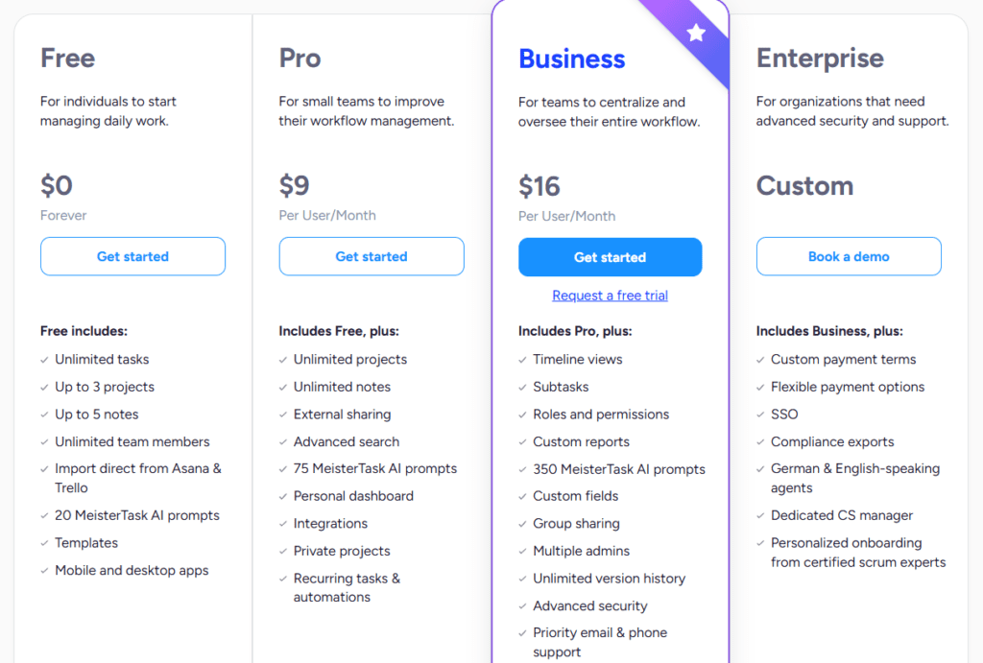Click the Enterprise plan title

point(820,59)
